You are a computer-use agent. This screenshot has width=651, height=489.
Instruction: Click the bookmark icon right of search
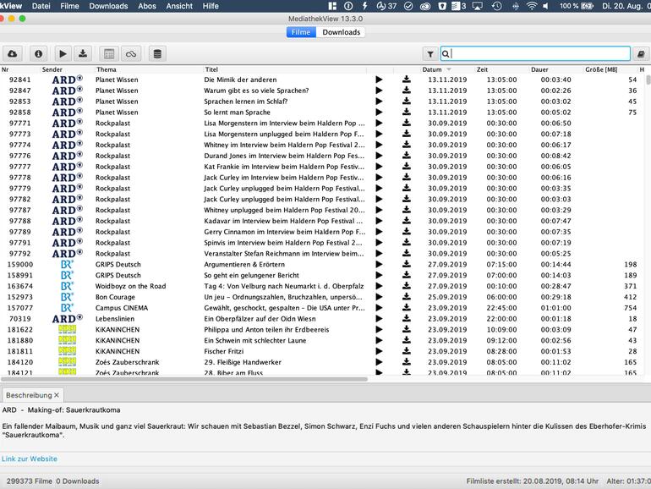coord(641,54)
